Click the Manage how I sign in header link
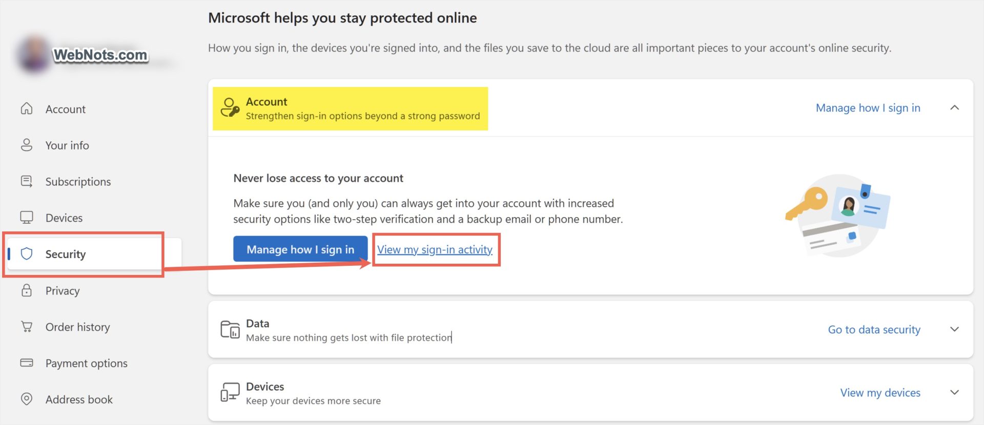This screenshot has height=425, width=984. point(868,108)
